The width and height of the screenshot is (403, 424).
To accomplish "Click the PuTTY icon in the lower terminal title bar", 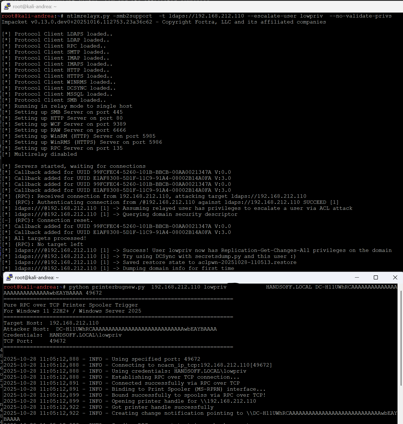I will click(10, 277).
